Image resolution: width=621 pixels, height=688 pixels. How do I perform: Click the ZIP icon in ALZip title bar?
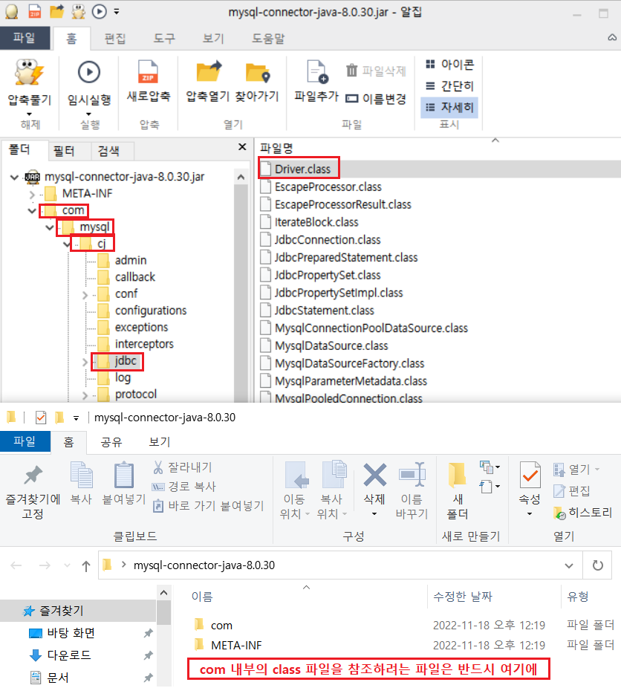(35, 11)
